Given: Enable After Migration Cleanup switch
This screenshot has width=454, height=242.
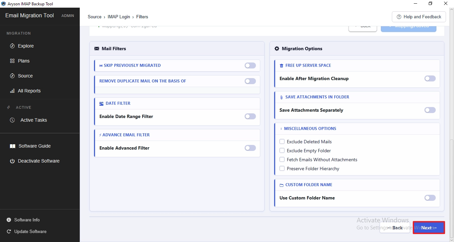Looking at the screenshot, I should tap(430, 79).
